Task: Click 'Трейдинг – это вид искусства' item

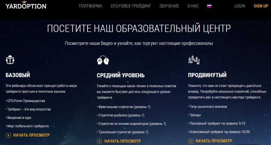Action: point(28,109)
